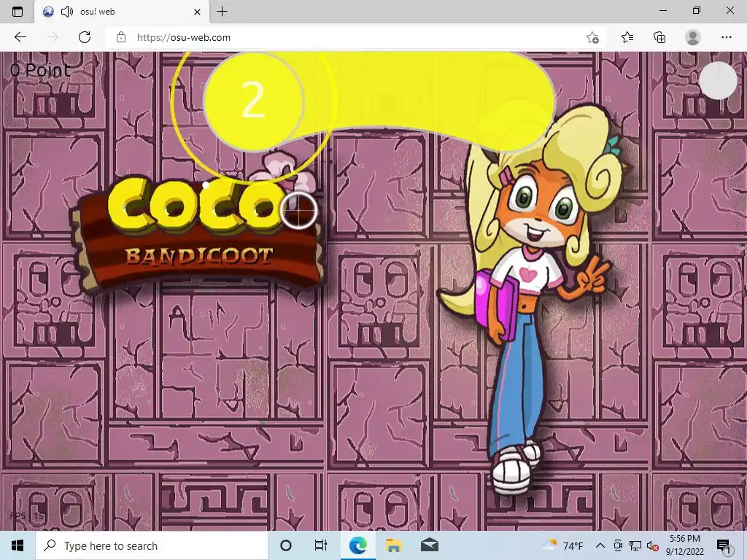The image size is (747, 560).
Task: Open a new browser tab
Action: (x=222, y=12)
